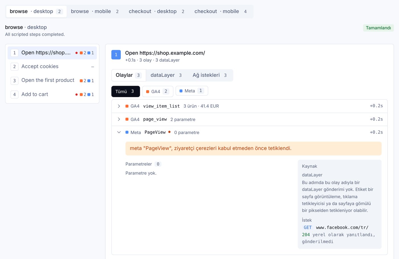Filter events by Meta

click(192, 91)
